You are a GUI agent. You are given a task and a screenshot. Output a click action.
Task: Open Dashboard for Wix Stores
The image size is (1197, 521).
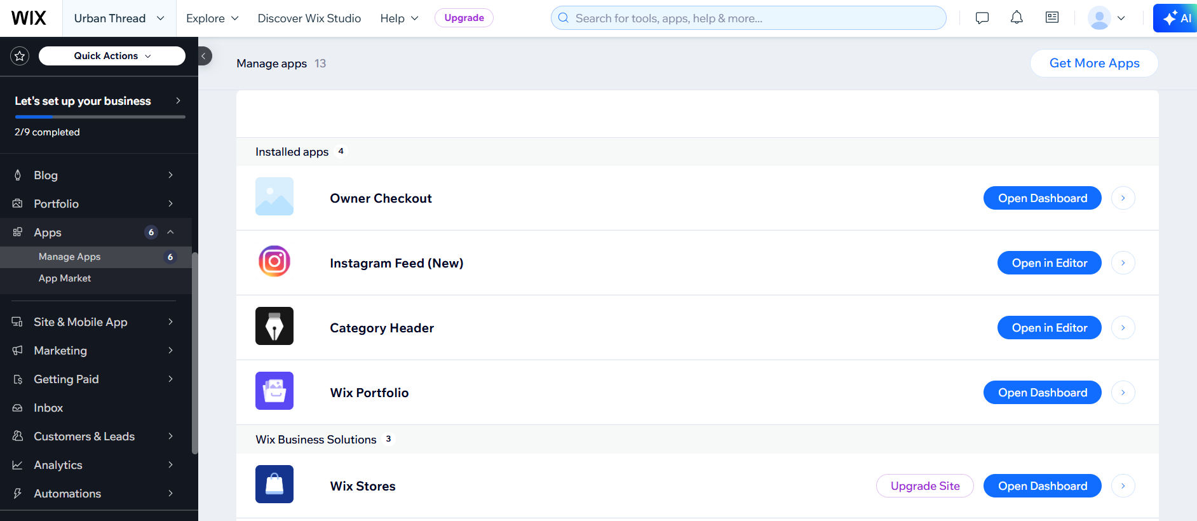coord(1043,486)
